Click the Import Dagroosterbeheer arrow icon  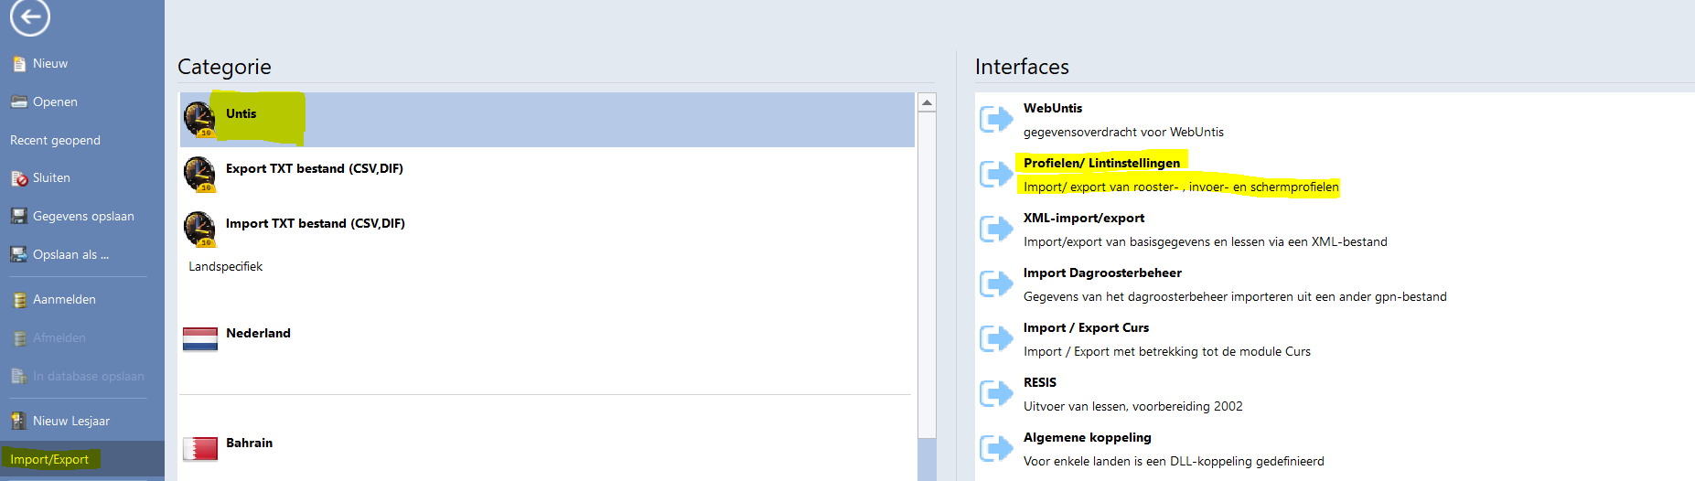click(996, 283)
